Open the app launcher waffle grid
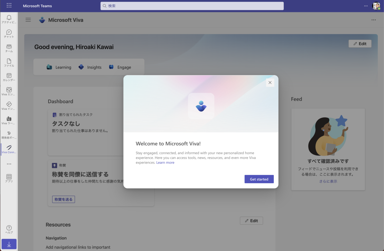Viewport: 384px width, 251px height. (9, 6)
